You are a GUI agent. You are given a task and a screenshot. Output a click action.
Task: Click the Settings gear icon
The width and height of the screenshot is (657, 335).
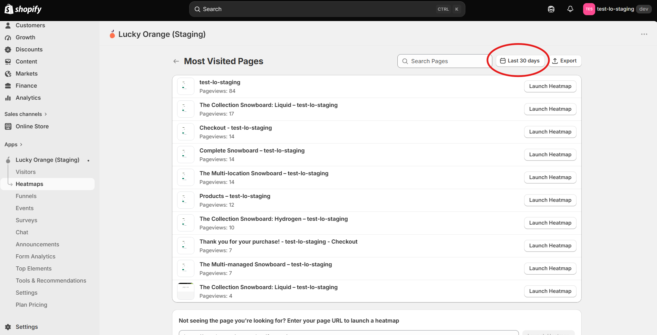pyautogui.click(x=8, y=327)
